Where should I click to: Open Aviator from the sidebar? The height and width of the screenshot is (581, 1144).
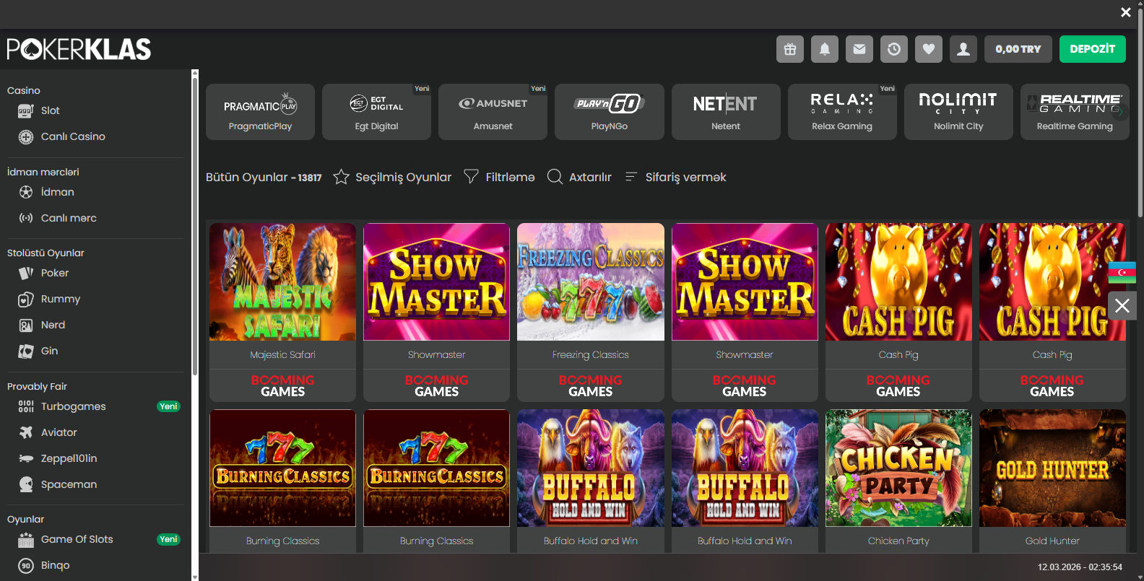[x=58, y=432]
